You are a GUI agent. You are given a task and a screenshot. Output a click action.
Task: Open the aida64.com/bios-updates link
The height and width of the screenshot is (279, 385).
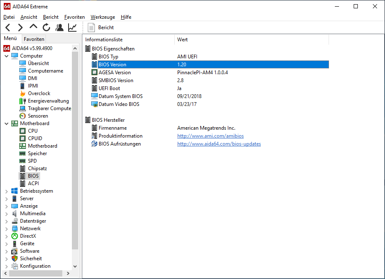[219, 144]
